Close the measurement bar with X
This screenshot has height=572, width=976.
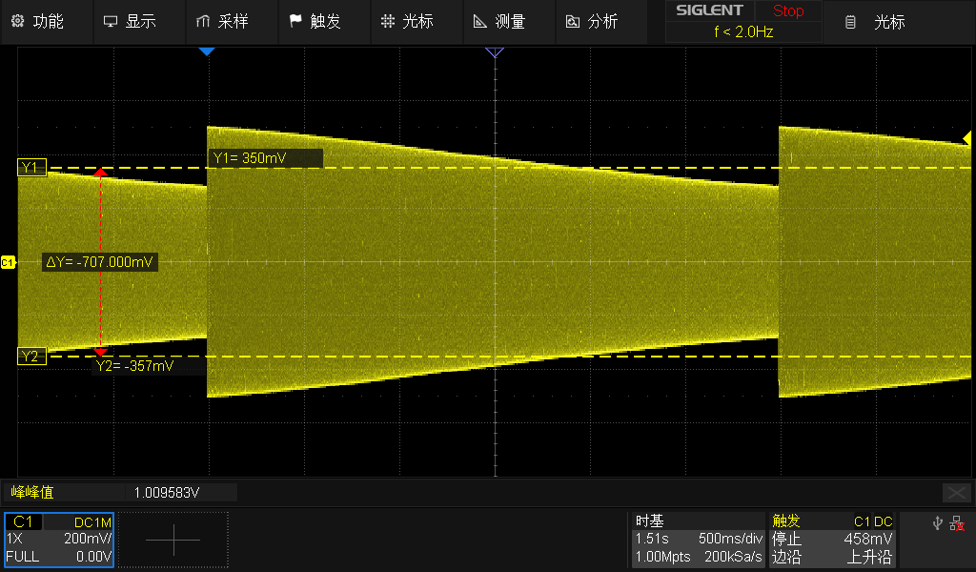pyautogui.click(x=957, y=493)
